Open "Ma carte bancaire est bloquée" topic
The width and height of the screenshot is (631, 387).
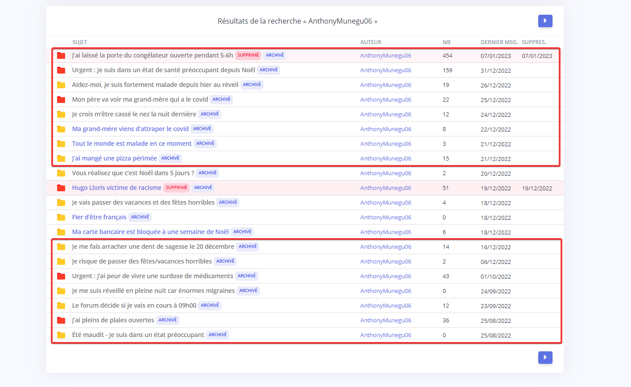[x=150, y=232]
